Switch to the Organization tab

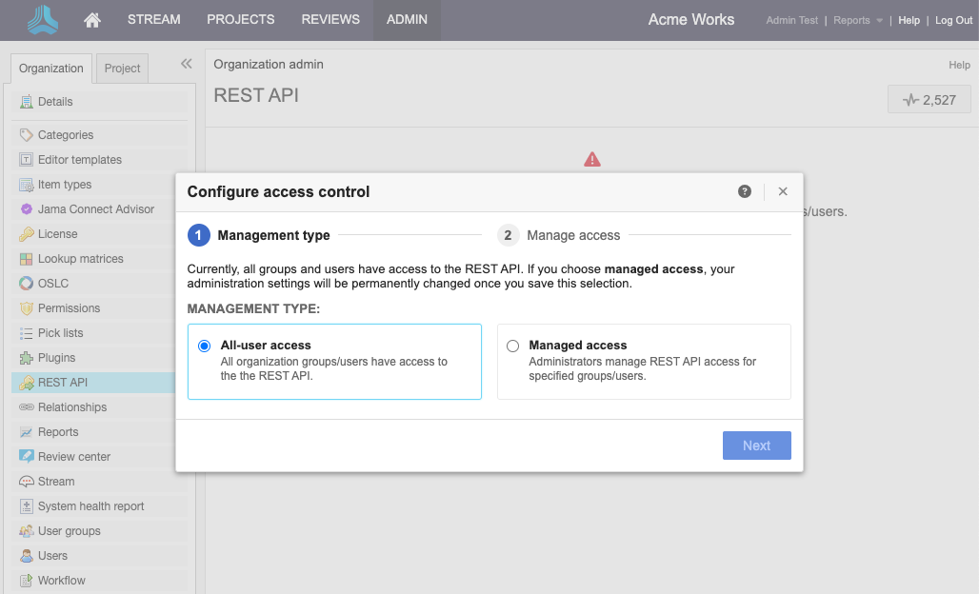(51, 68)
